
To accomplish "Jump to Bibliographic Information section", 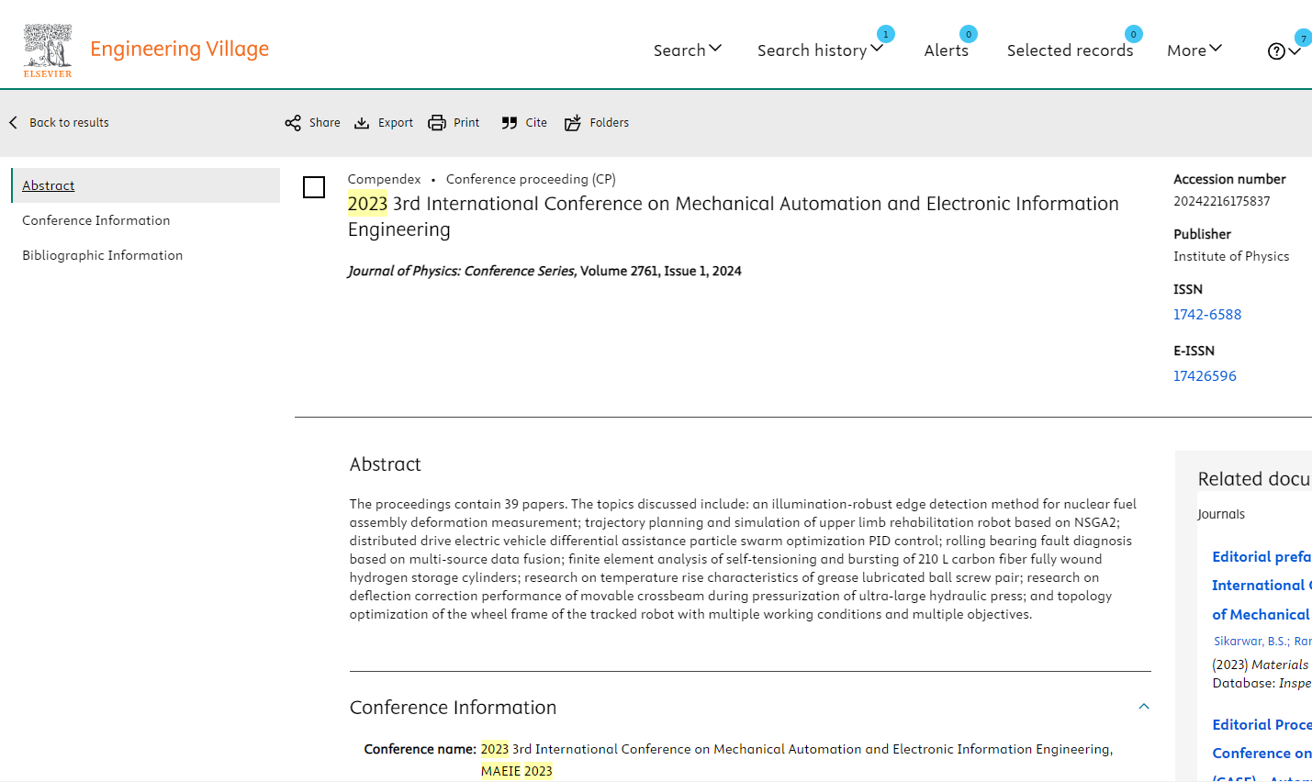I will pyautogui.click(x=103, y=255).
